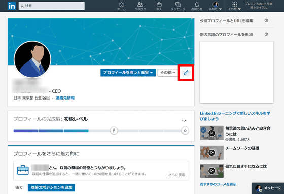284x194 pixels.
Task: Open the メッセージ chat dock at bottom
Action: click(x=268, y=188)
